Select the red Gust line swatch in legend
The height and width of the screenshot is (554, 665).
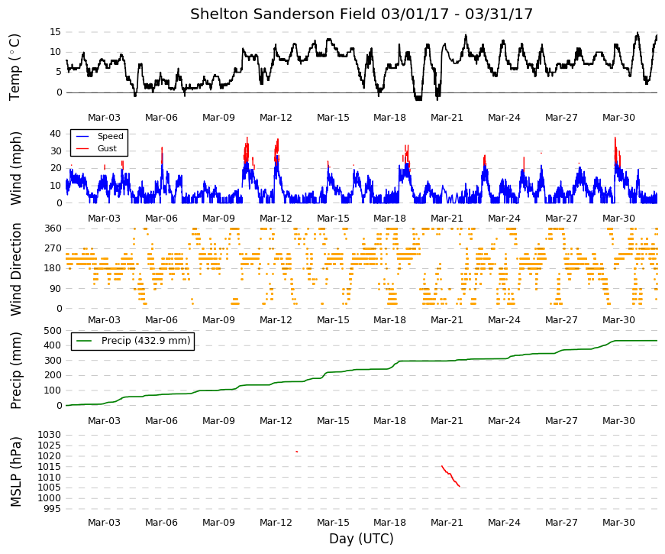82,148
